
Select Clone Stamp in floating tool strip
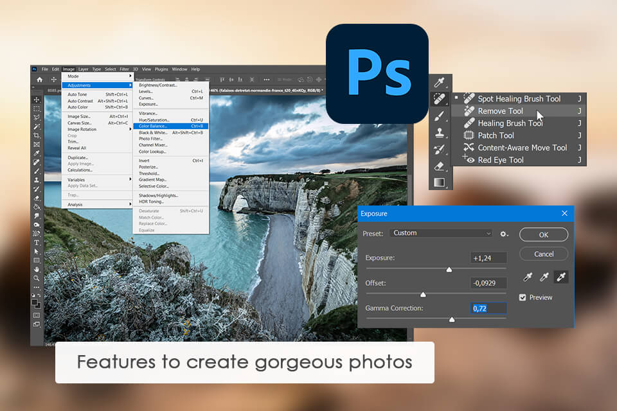tap(440, 133)
